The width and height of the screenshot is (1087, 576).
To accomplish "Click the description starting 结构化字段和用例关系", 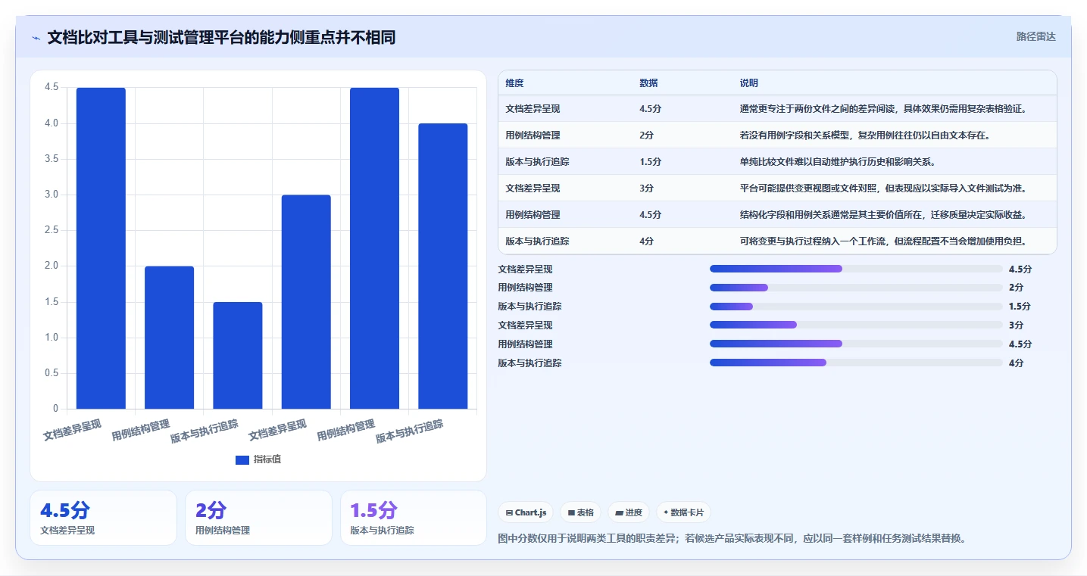I will (883, 215).
